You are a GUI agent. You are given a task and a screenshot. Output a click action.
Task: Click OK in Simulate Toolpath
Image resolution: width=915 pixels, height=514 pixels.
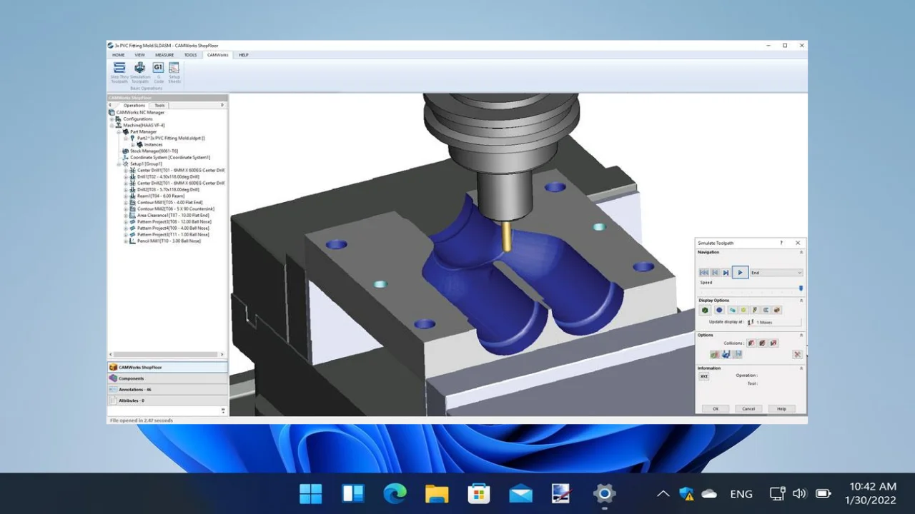pos(715,409)
